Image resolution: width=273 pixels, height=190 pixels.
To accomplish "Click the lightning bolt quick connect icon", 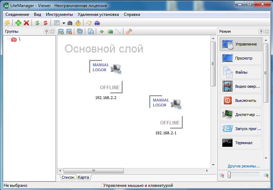I will point(7,23).
